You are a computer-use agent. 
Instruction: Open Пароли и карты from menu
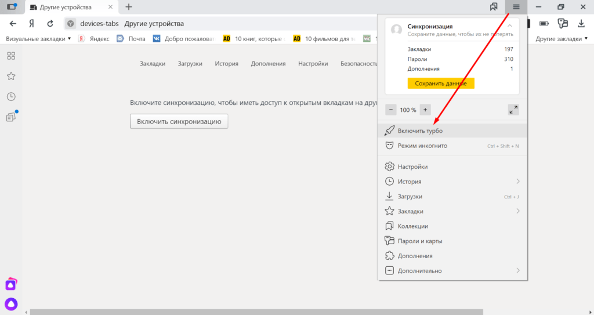point(452,241)
